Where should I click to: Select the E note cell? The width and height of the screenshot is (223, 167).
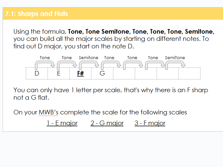coord(59,74)
